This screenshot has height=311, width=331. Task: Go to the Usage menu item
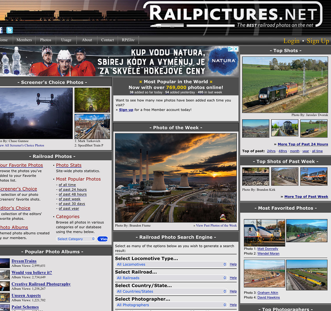coord(66,40)
